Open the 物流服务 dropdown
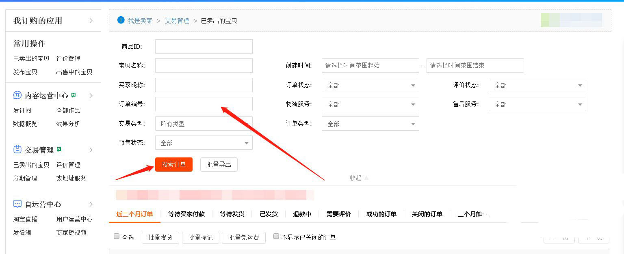Screen dimensions: 624x254 click(370, 104)
